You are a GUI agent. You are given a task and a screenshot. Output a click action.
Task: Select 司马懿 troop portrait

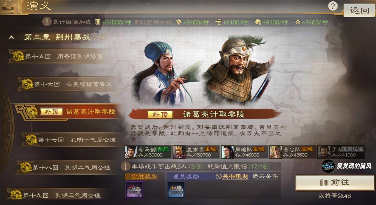(x=131, y=152)
